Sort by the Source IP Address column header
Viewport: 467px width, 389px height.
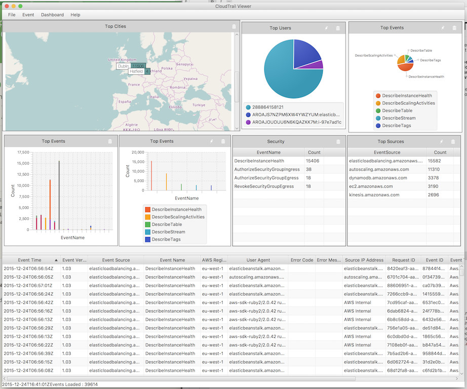click(x=364, y=260)
